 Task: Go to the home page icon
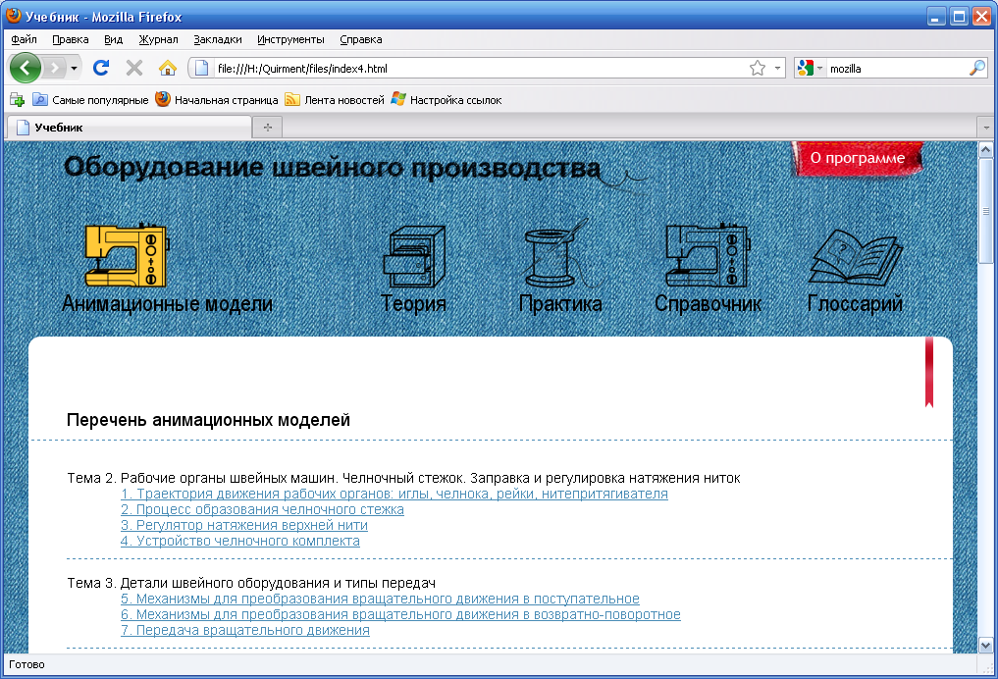(x=168, y=68)
